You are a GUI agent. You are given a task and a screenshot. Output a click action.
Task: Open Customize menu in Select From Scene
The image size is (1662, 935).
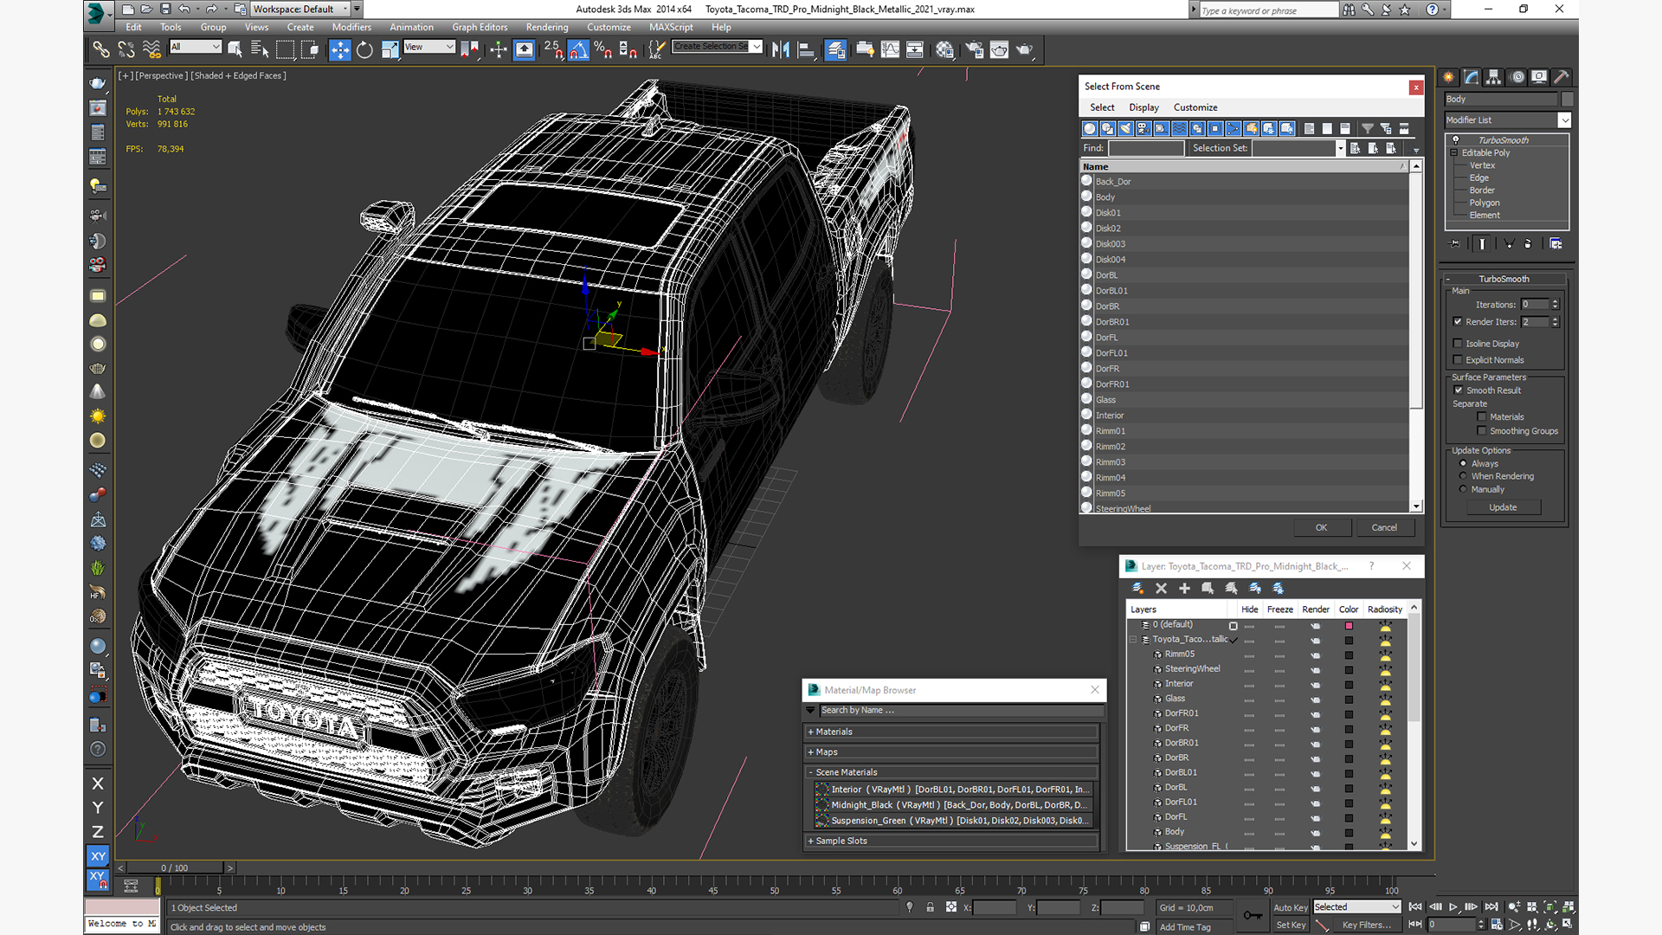coord(1195,107)
